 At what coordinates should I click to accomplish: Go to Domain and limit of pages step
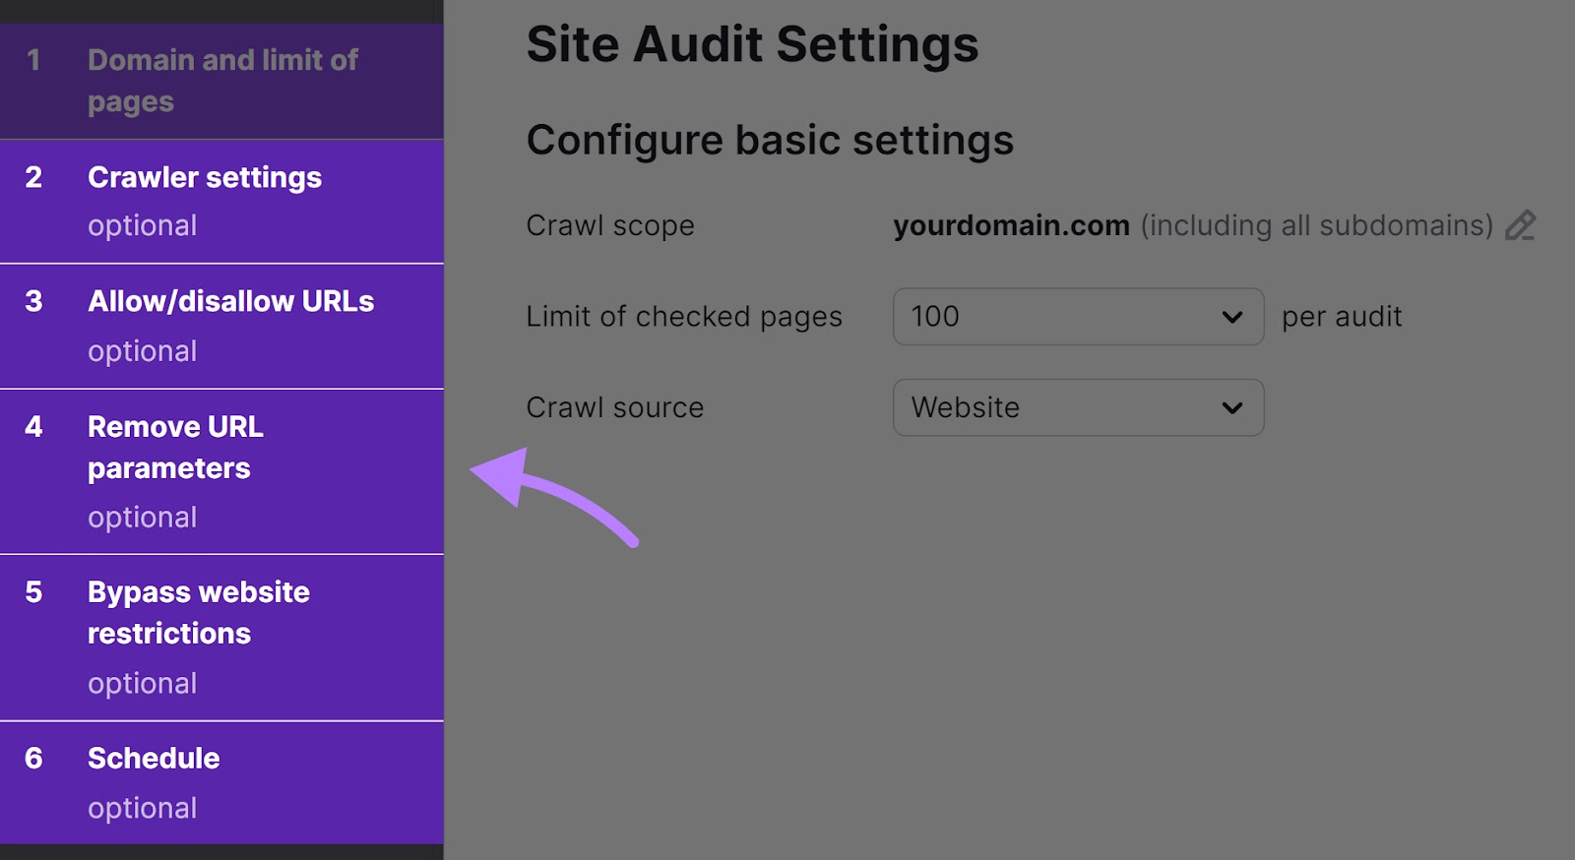[221, 81]
